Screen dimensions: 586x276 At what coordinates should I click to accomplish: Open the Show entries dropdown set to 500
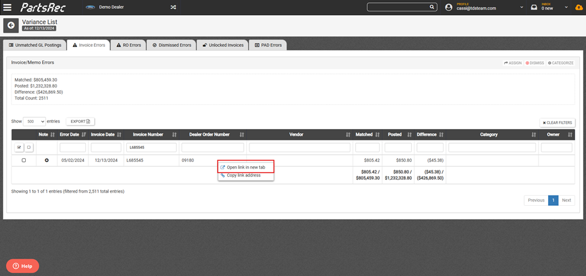coord(34,121)
